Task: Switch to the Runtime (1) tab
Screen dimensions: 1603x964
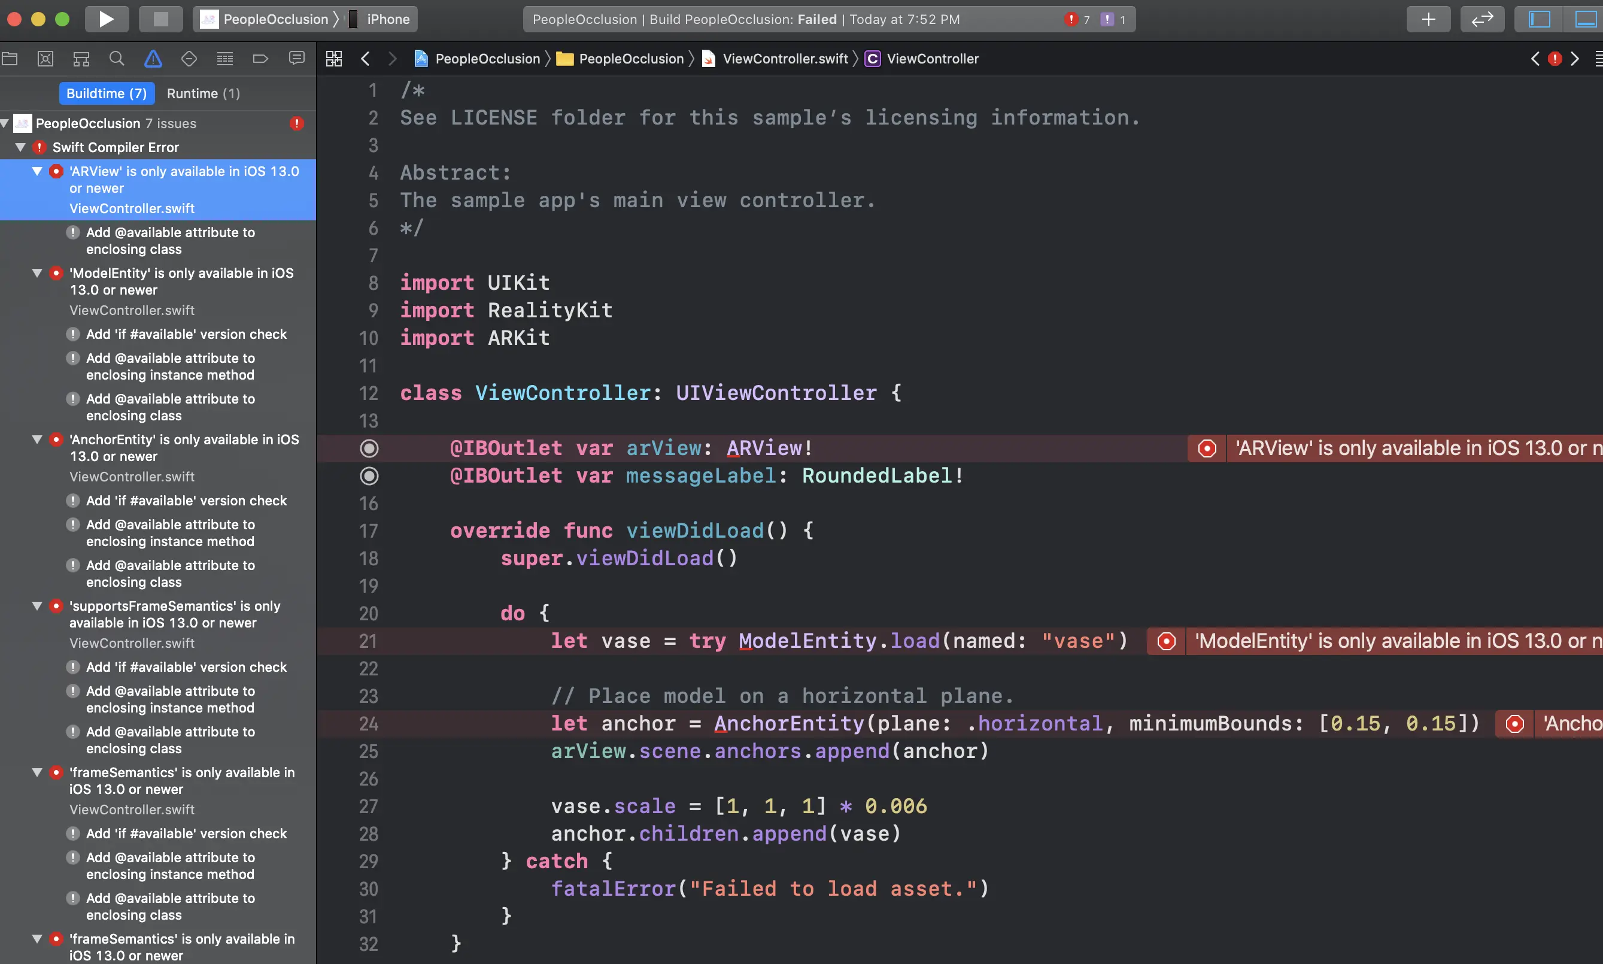Action: point(203,93)
